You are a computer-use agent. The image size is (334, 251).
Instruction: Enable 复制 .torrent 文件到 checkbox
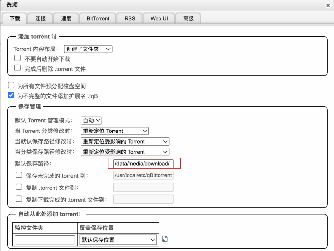19,187
